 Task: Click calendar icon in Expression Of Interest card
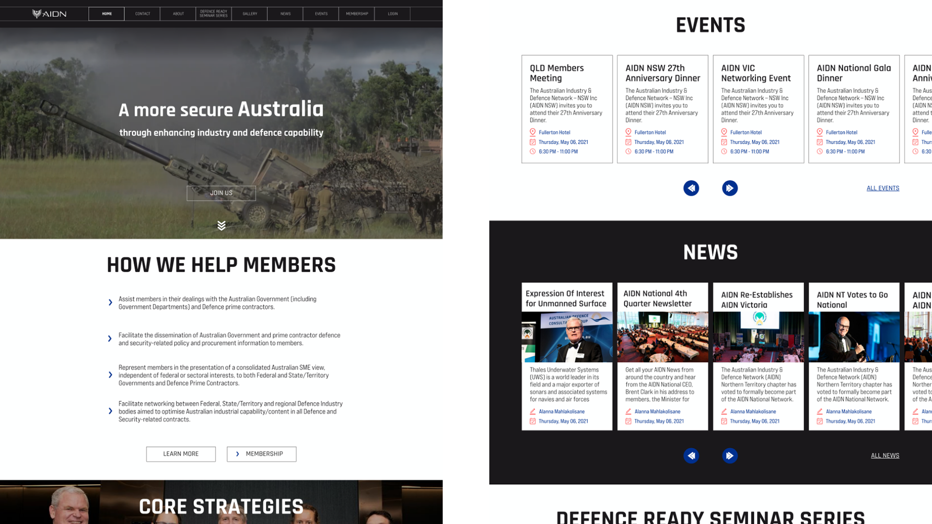[533, 421]
